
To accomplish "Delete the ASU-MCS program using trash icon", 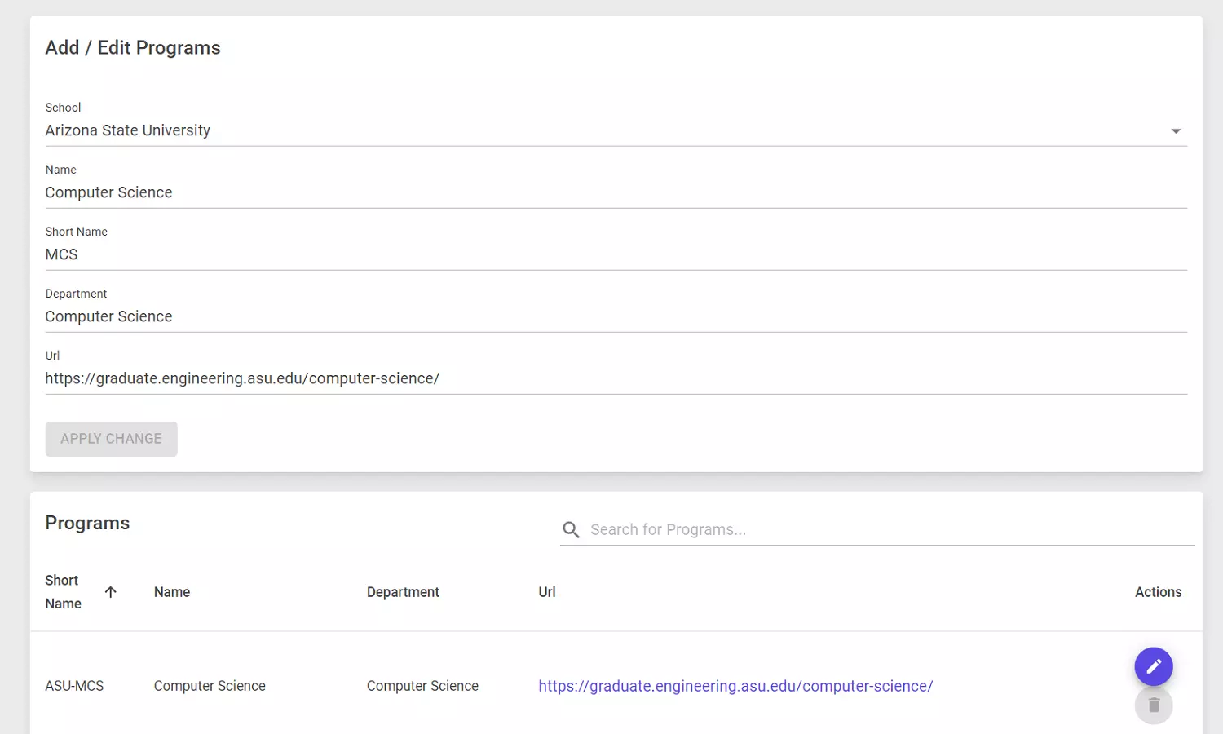I will [x=1153, y=705].
